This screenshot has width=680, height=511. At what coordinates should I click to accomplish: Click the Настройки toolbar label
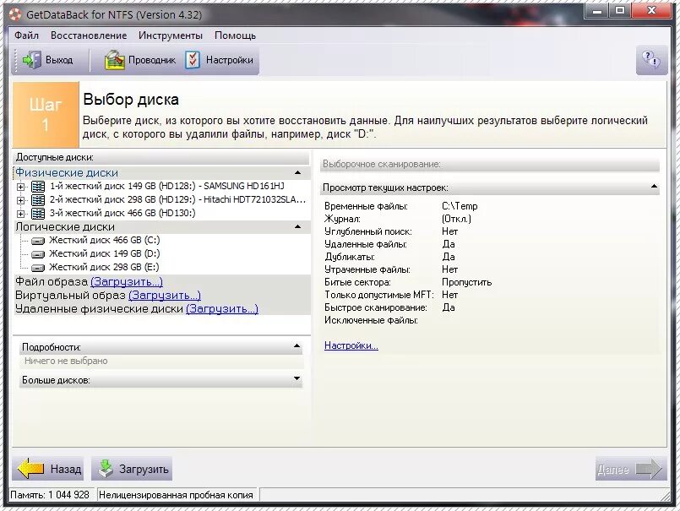tap(230, 60)
